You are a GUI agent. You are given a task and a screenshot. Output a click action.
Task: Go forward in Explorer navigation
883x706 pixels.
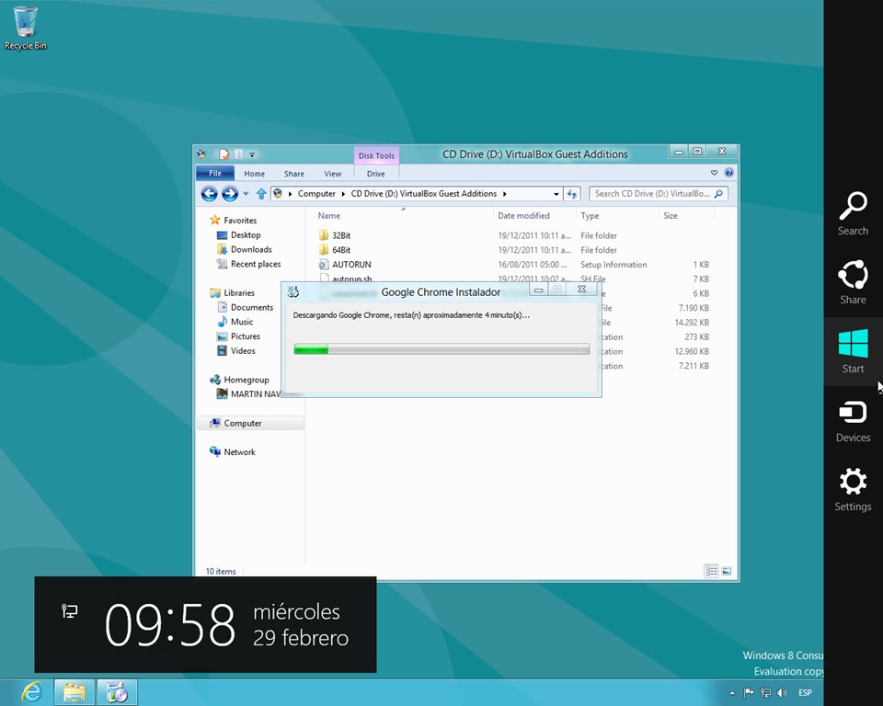tap(230, 194)
